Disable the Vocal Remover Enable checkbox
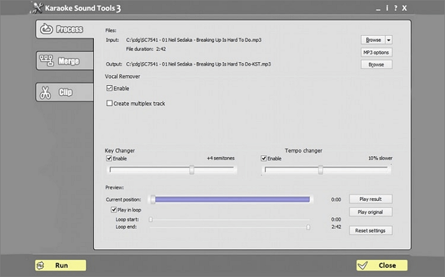 coord(109,88)
